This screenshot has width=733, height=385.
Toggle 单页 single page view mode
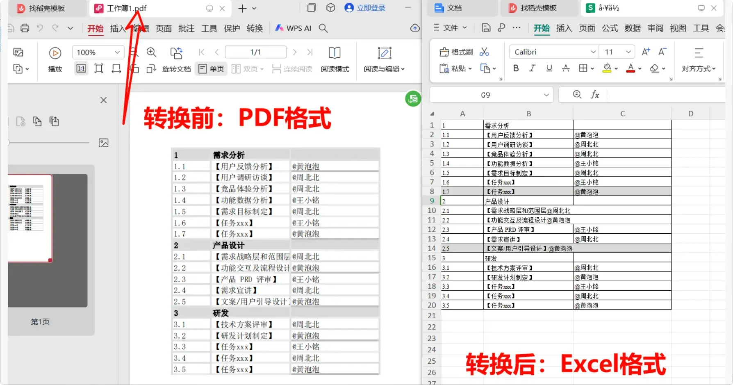pos(211,68)
